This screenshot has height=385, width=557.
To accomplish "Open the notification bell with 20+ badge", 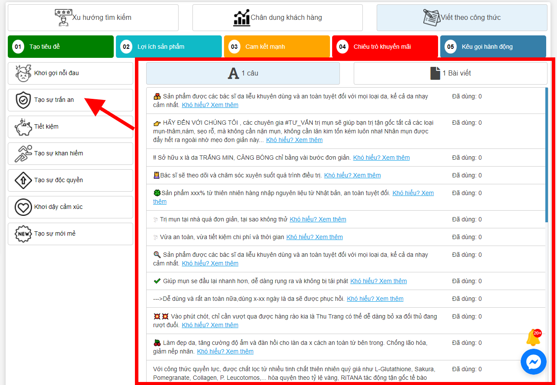I will pos(534,338).
